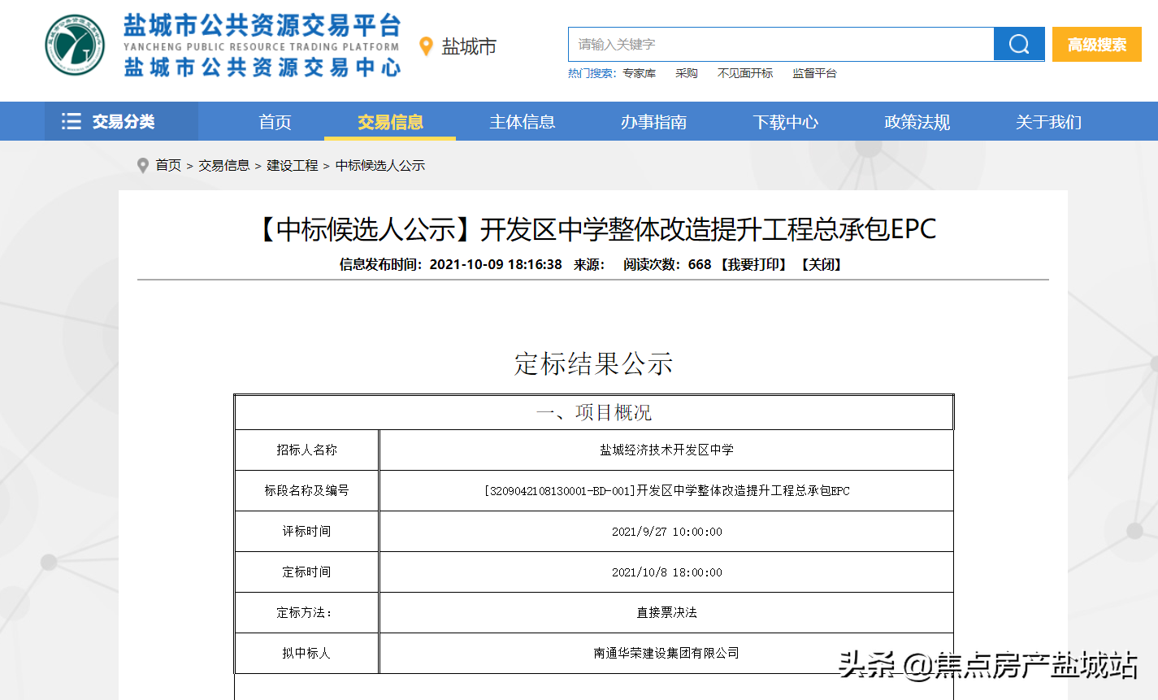The width and height of the screenshot is (1158, 700).
Task: Open the 关于我们 navigation item
Action: (1048, 122)
